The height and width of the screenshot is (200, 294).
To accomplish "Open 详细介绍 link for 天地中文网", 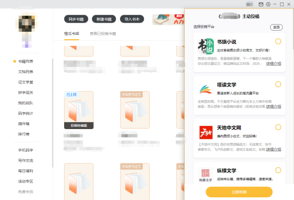I will (x=273, y=150).
